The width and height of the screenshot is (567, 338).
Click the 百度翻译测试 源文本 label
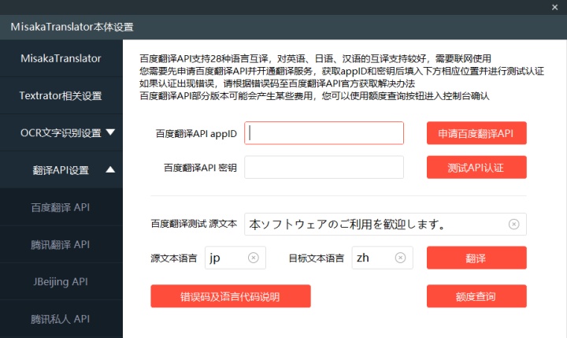coord(194,224)
